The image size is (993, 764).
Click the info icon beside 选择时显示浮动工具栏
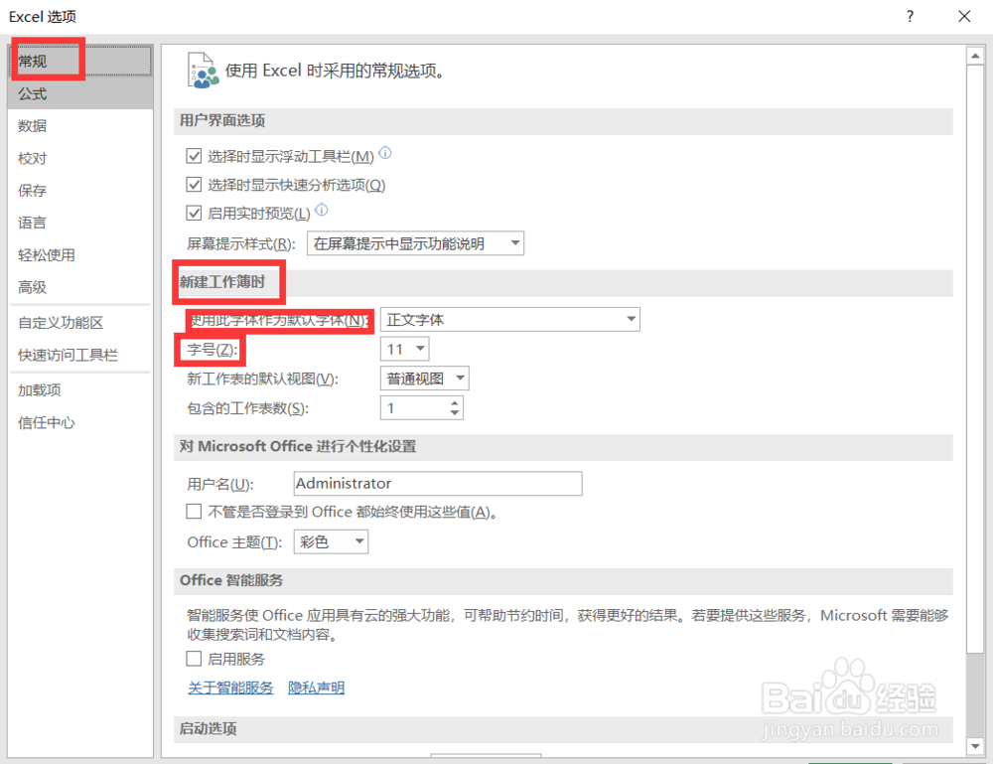[x=385, y=153]
